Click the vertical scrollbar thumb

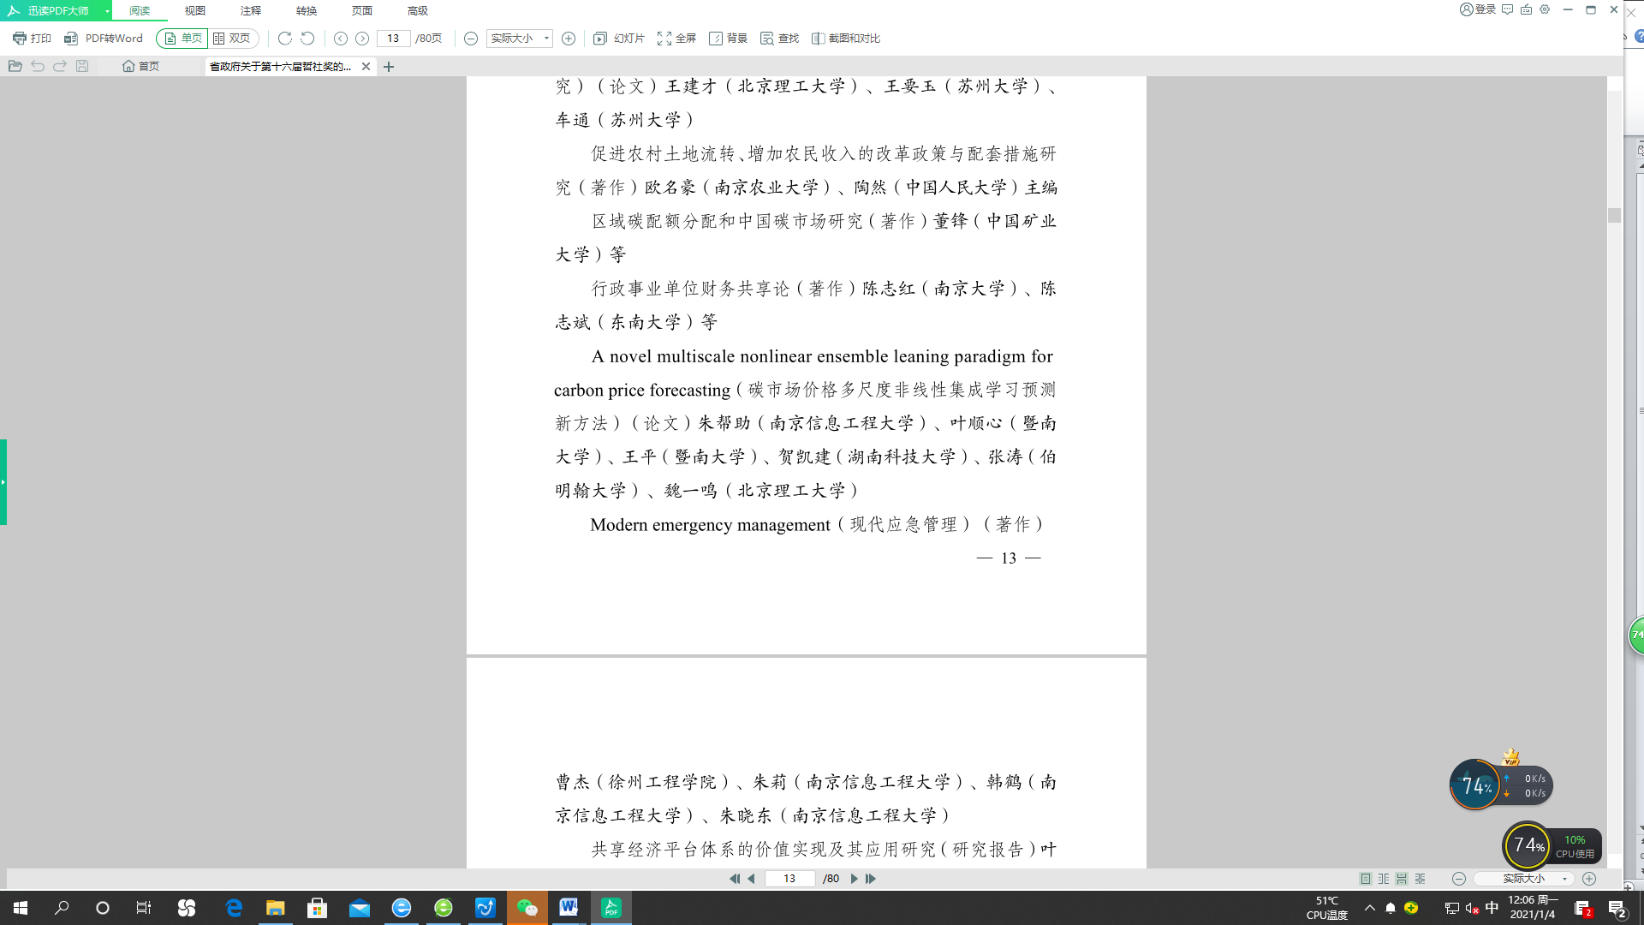(1614, 215)
